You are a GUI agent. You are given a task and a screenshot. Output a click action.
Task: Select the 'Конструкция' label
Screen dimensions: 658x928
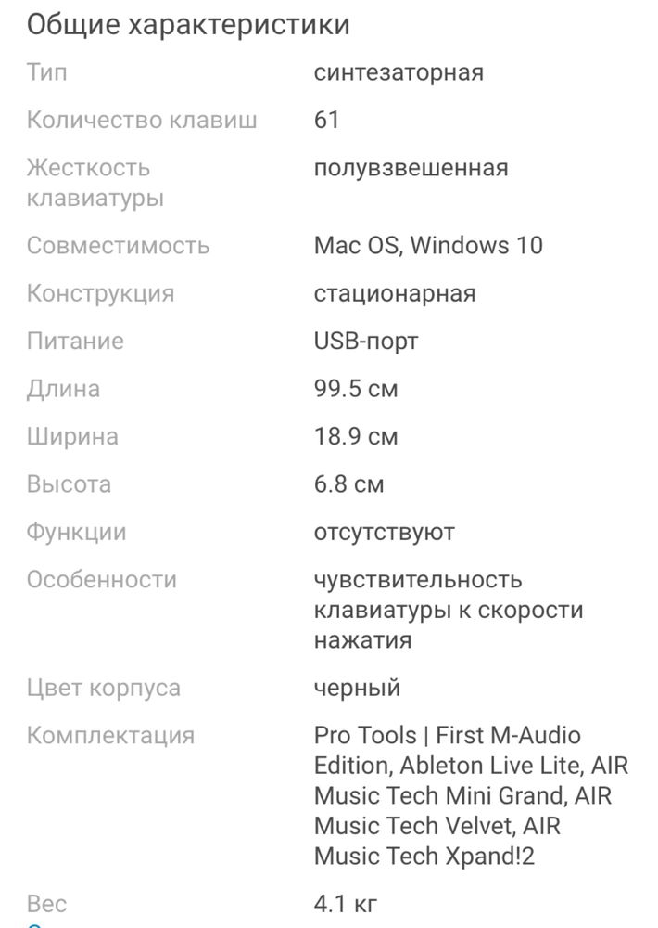click(100, 294)
